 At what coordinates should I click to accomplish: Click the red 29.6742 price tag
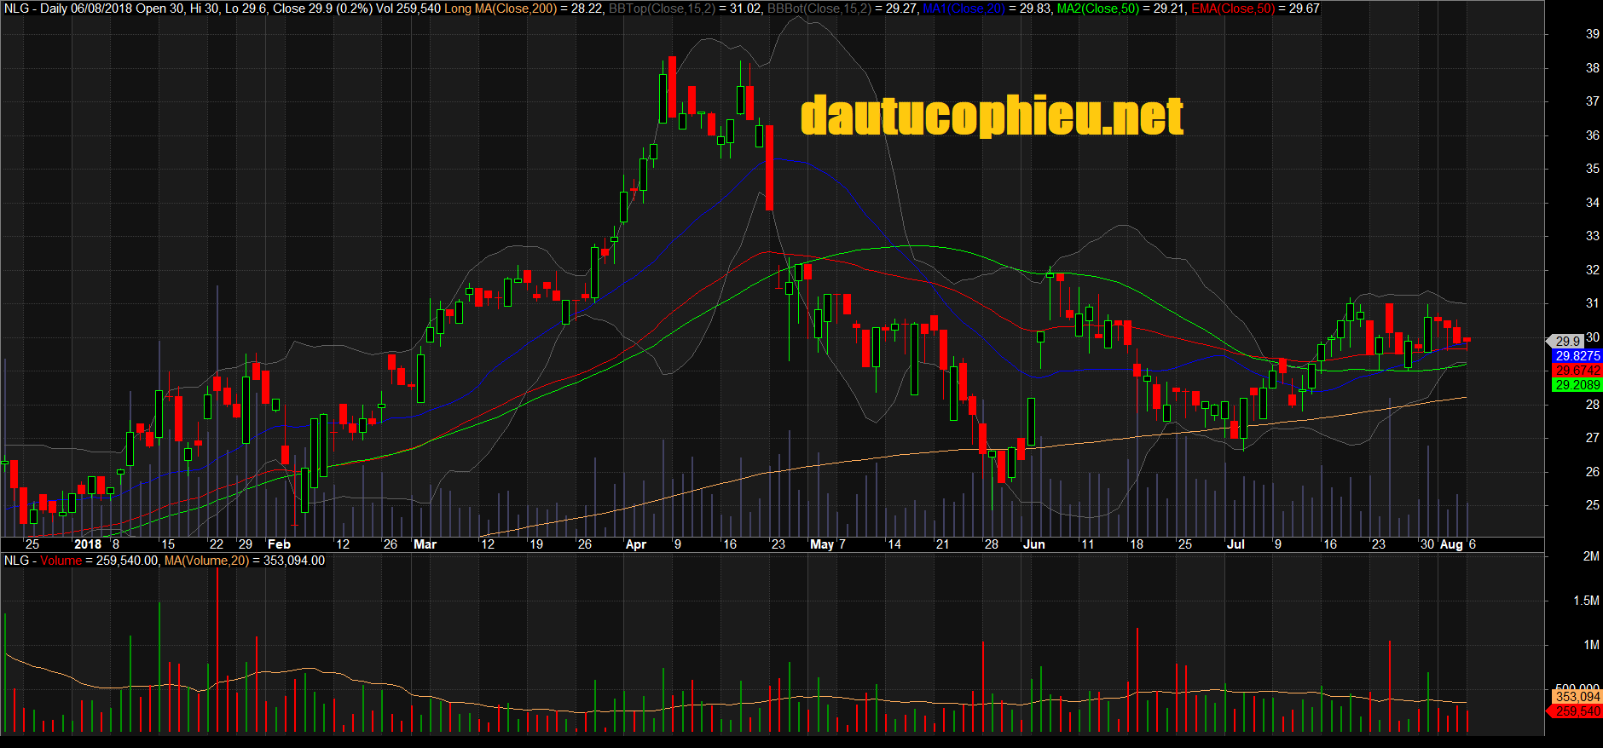(x=1577, y=371)
